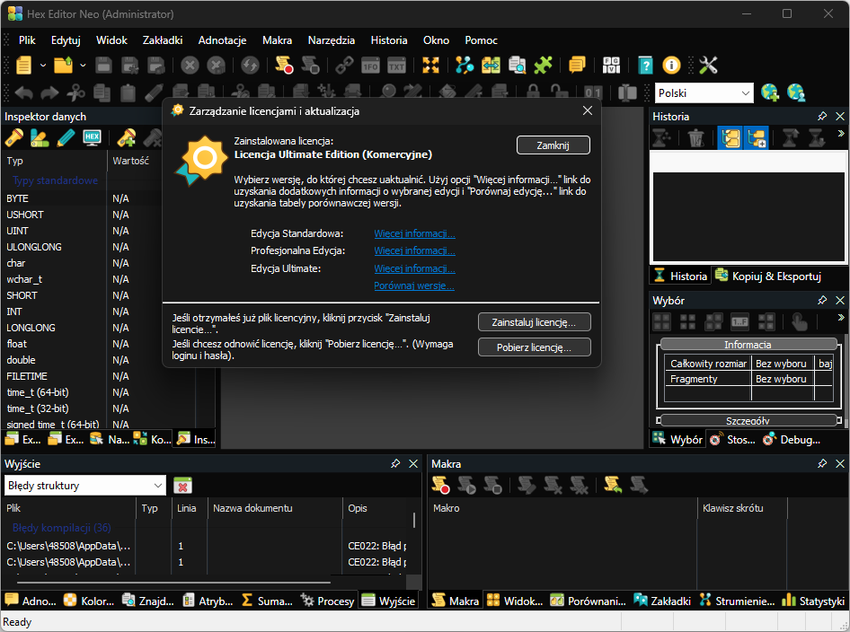
Task: Open Więcej informacji link for Profesjonalna Edycja
Action: [x=414, y=250]
